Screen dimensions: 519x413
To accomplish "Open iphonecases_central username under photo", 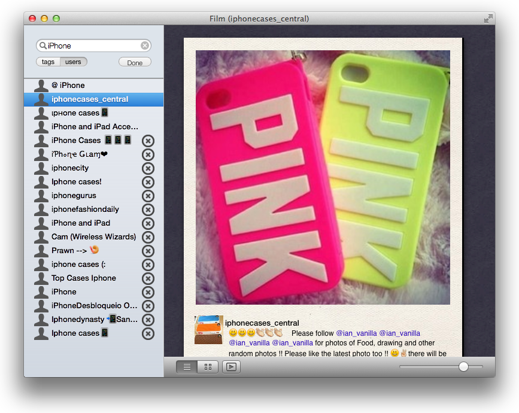I will [262, 323].
